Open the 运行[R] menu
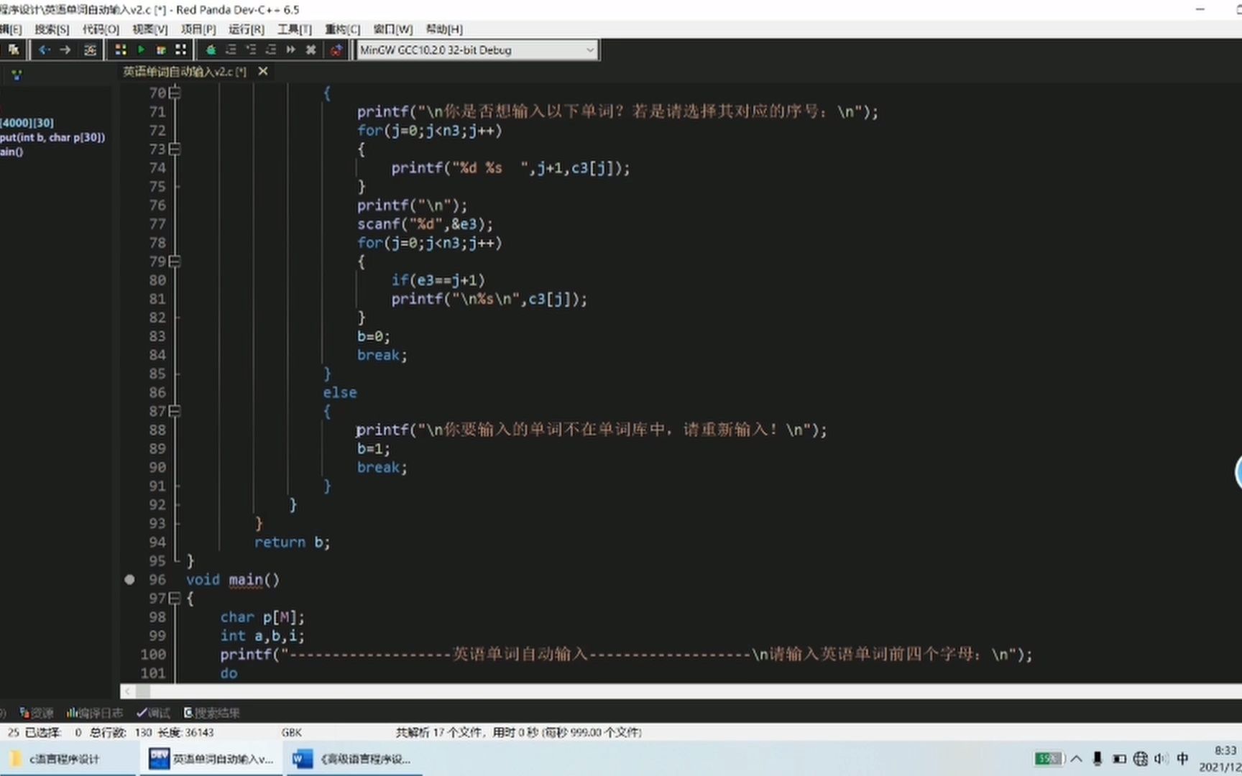Viewport: 1242px width, 776px height. click(247, 29)
